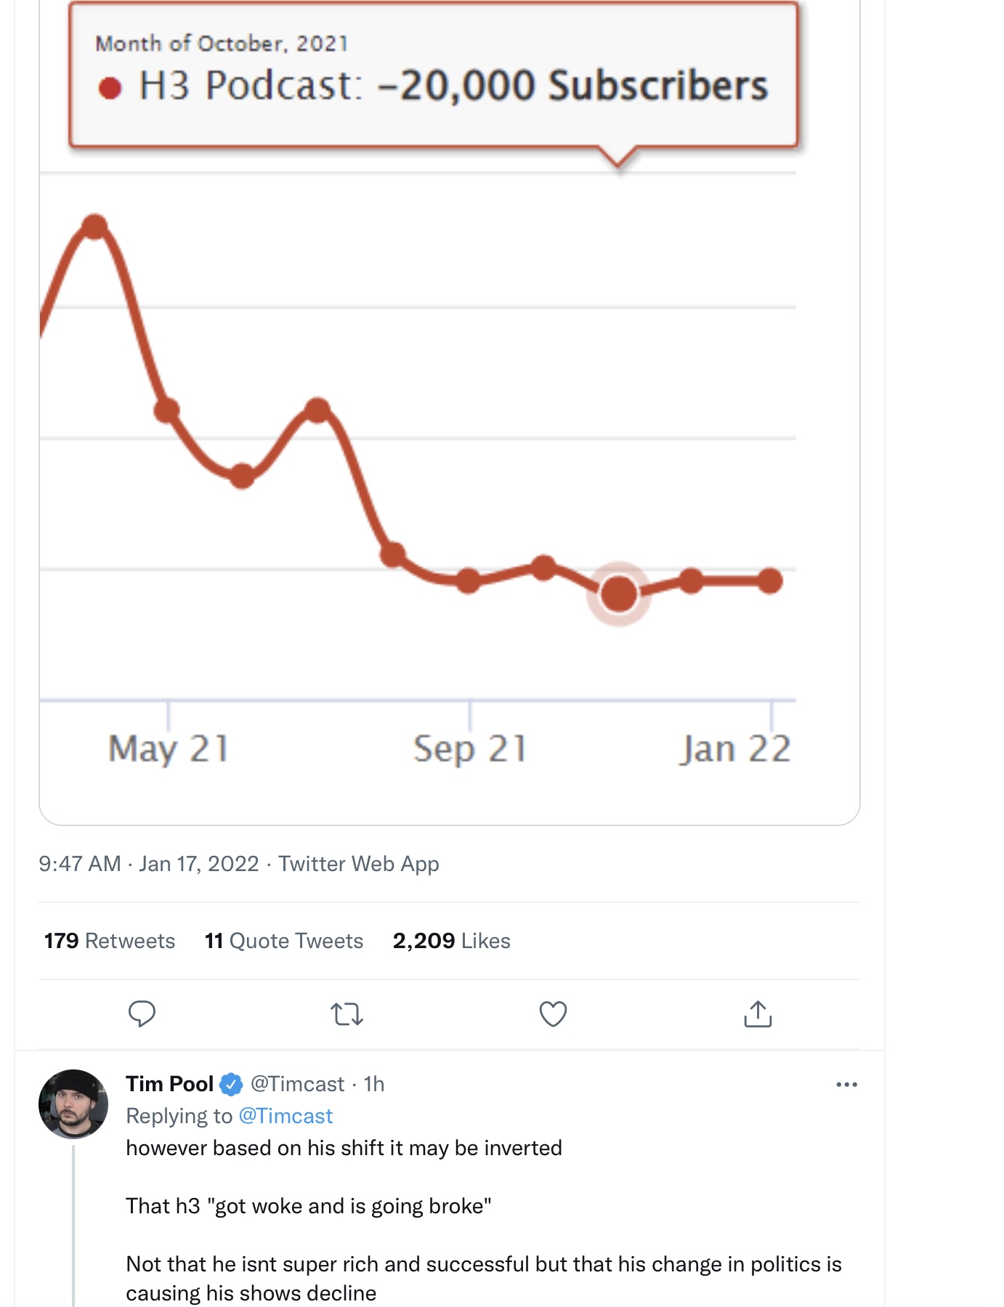Open the three-dot more menu on reply
Screen dimensions: 1004x1307
846,1085
